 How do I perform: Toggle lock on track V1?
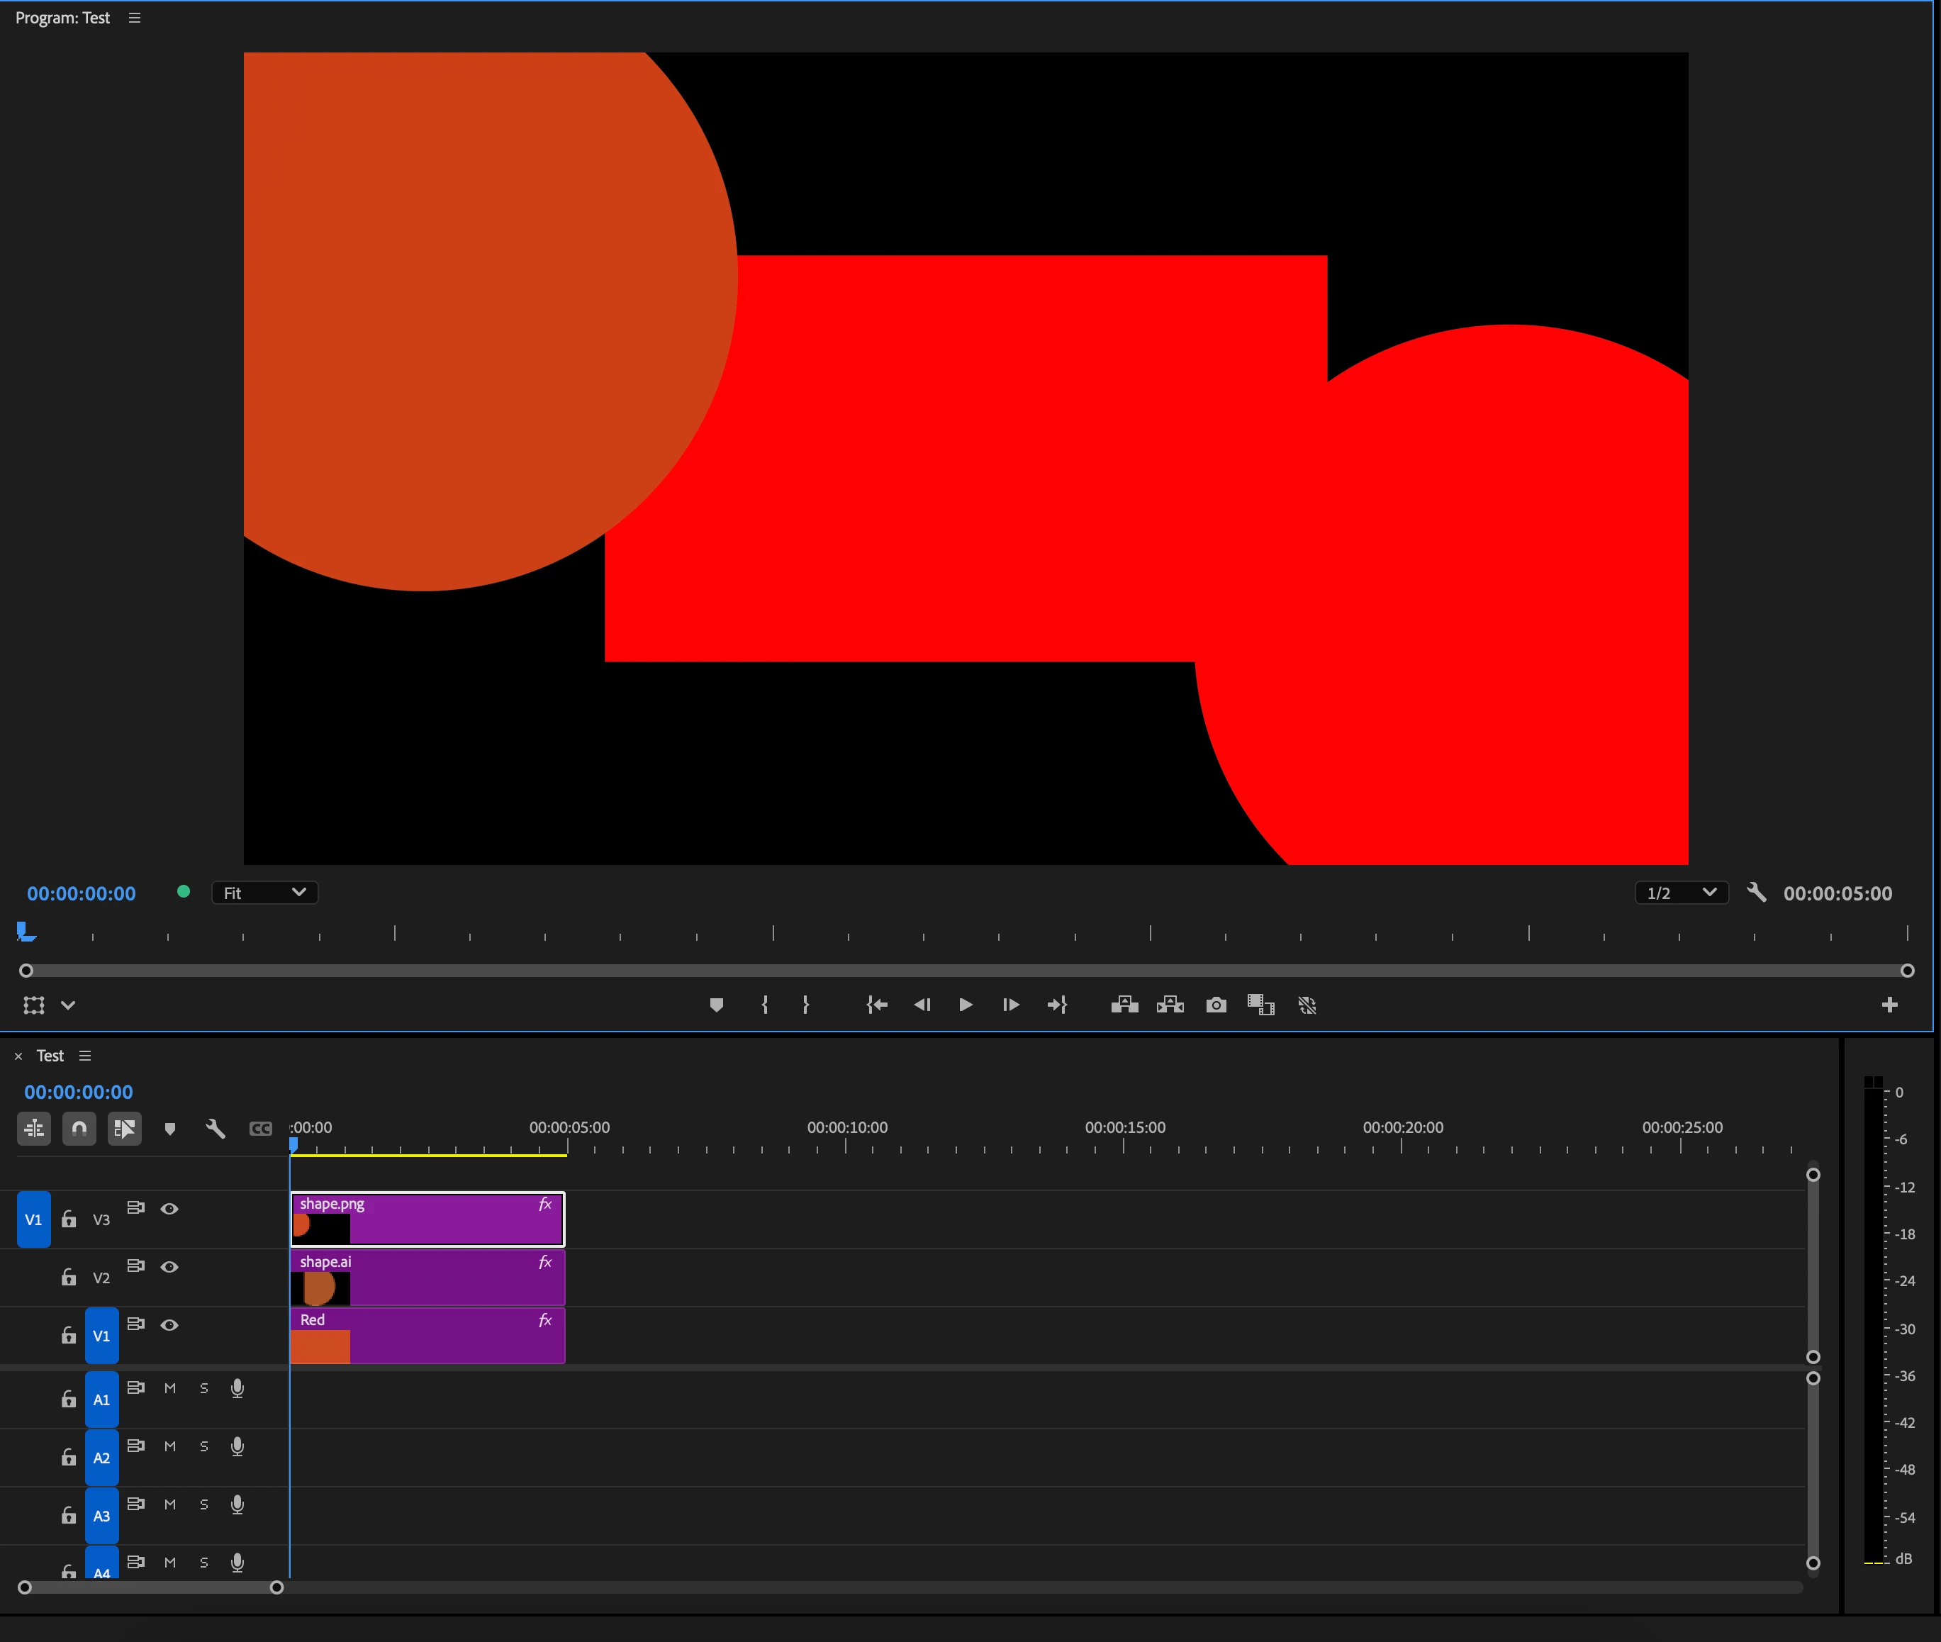69,1336
